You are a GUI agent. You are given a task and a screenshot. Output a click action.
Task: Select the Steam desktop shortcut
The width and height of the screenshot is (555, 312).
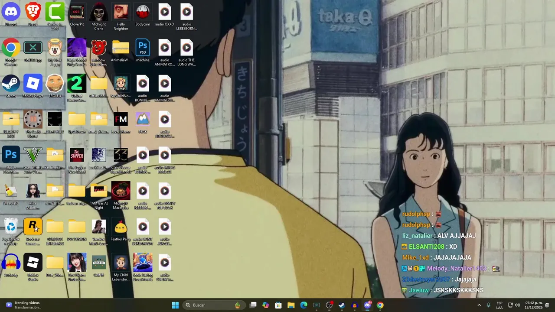[11, 86]
